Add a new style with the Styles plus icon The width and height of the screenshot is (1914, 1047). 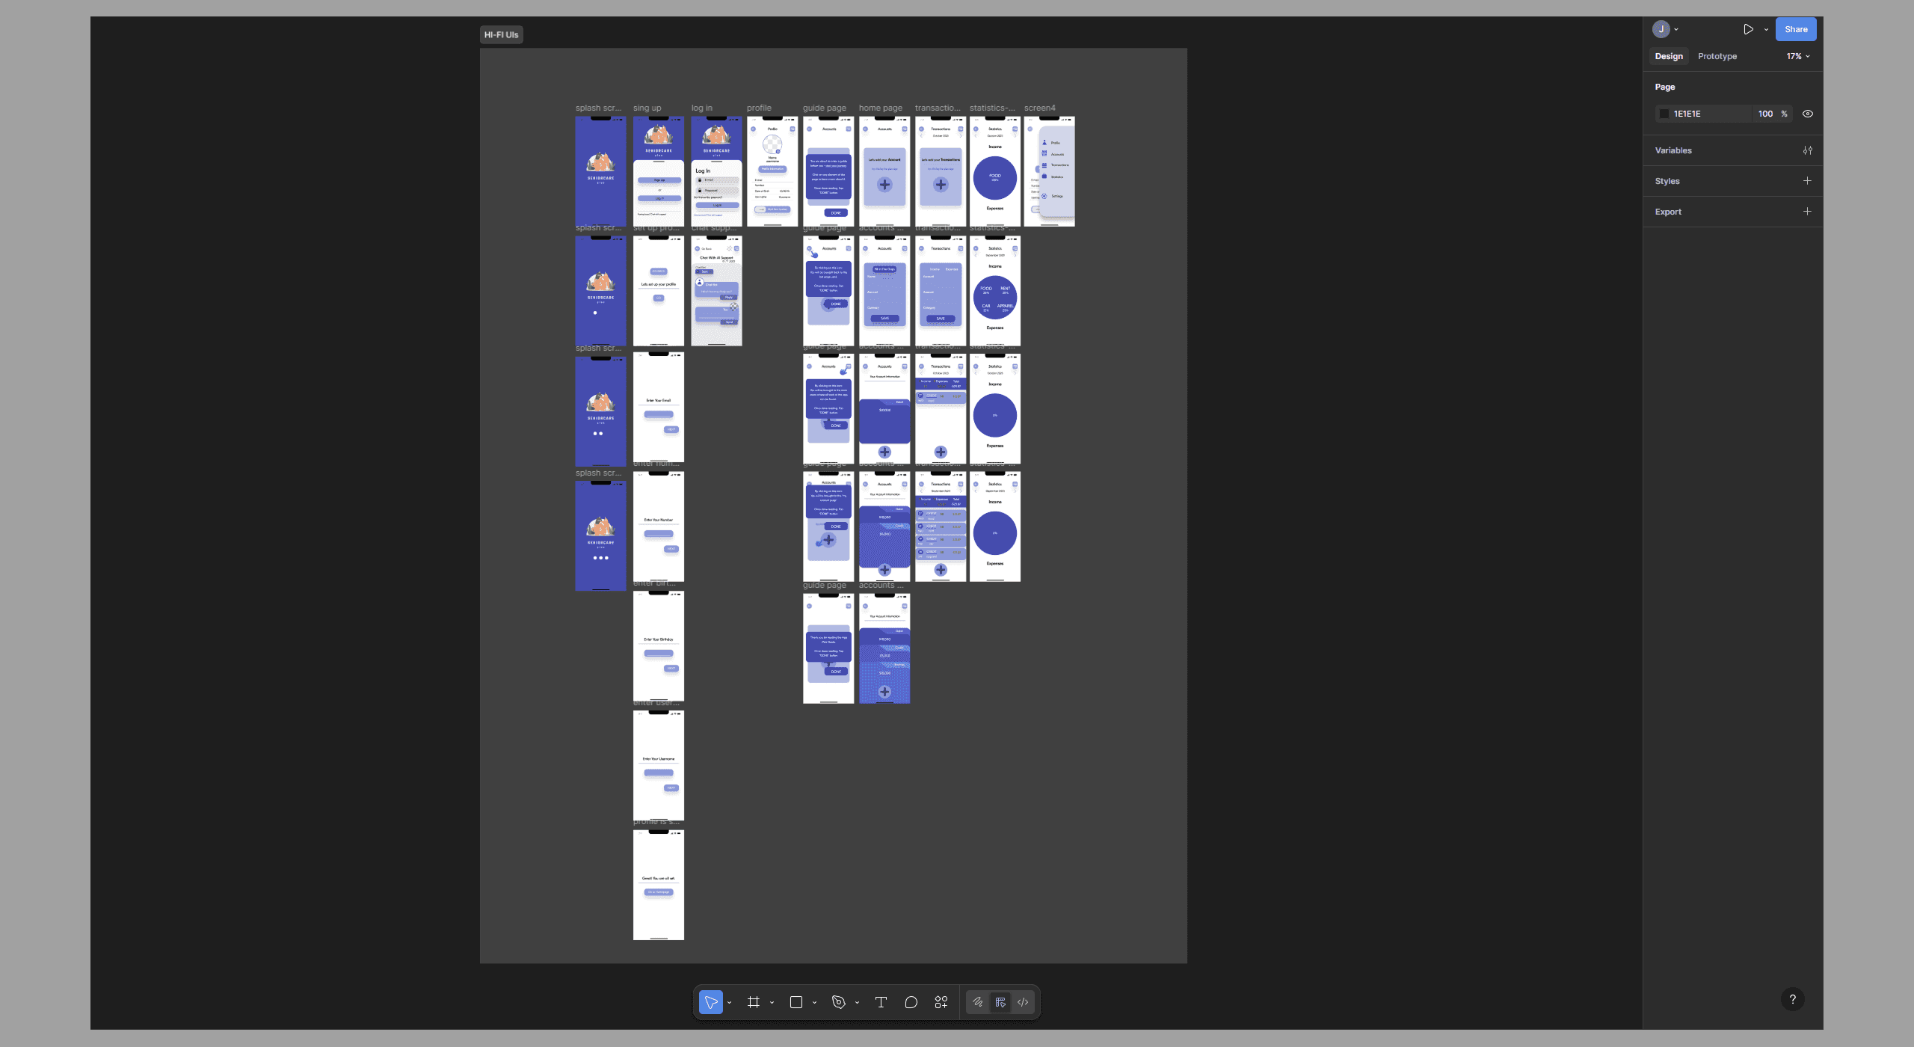pos(1808,180)
